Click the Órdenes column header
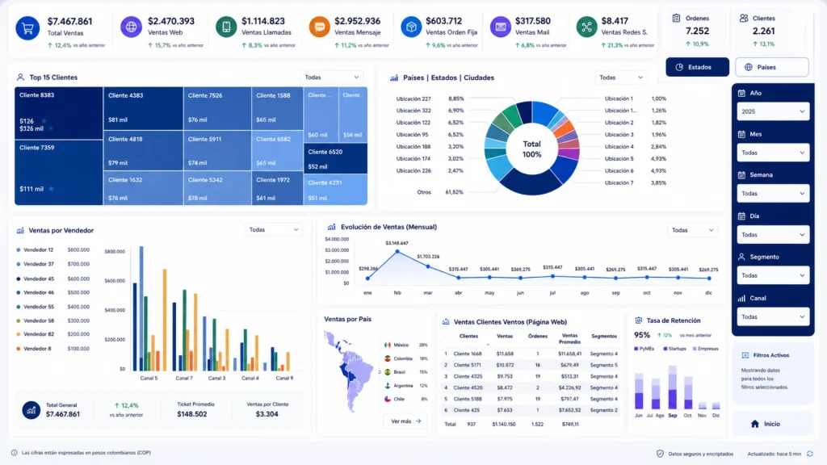The width and height of the screenshot is (827, 465). [537, 336]
